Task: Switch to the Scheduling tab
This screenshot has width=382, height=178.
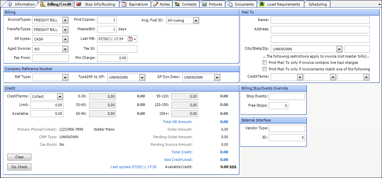Action: [x=317, y=4]
